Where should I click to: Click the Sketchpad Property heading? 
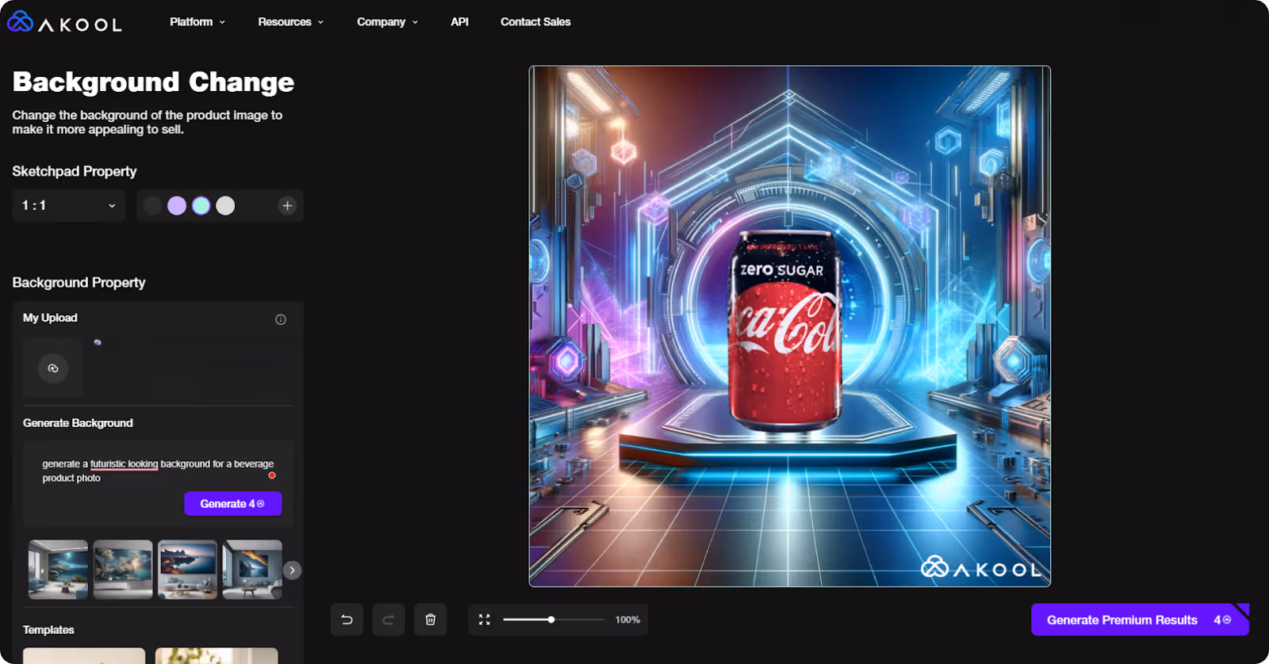[75, 171]
